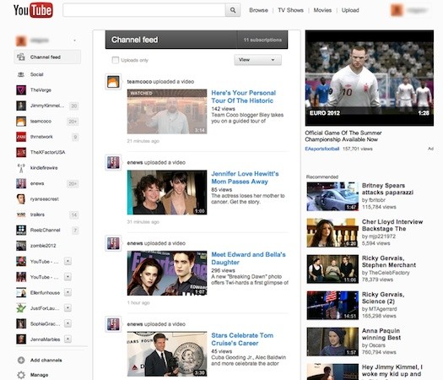Image resolution: width=443 pixels, height=380 pixels.
Task: Open the View dropdown menu
Action: (x=257, y=60)
